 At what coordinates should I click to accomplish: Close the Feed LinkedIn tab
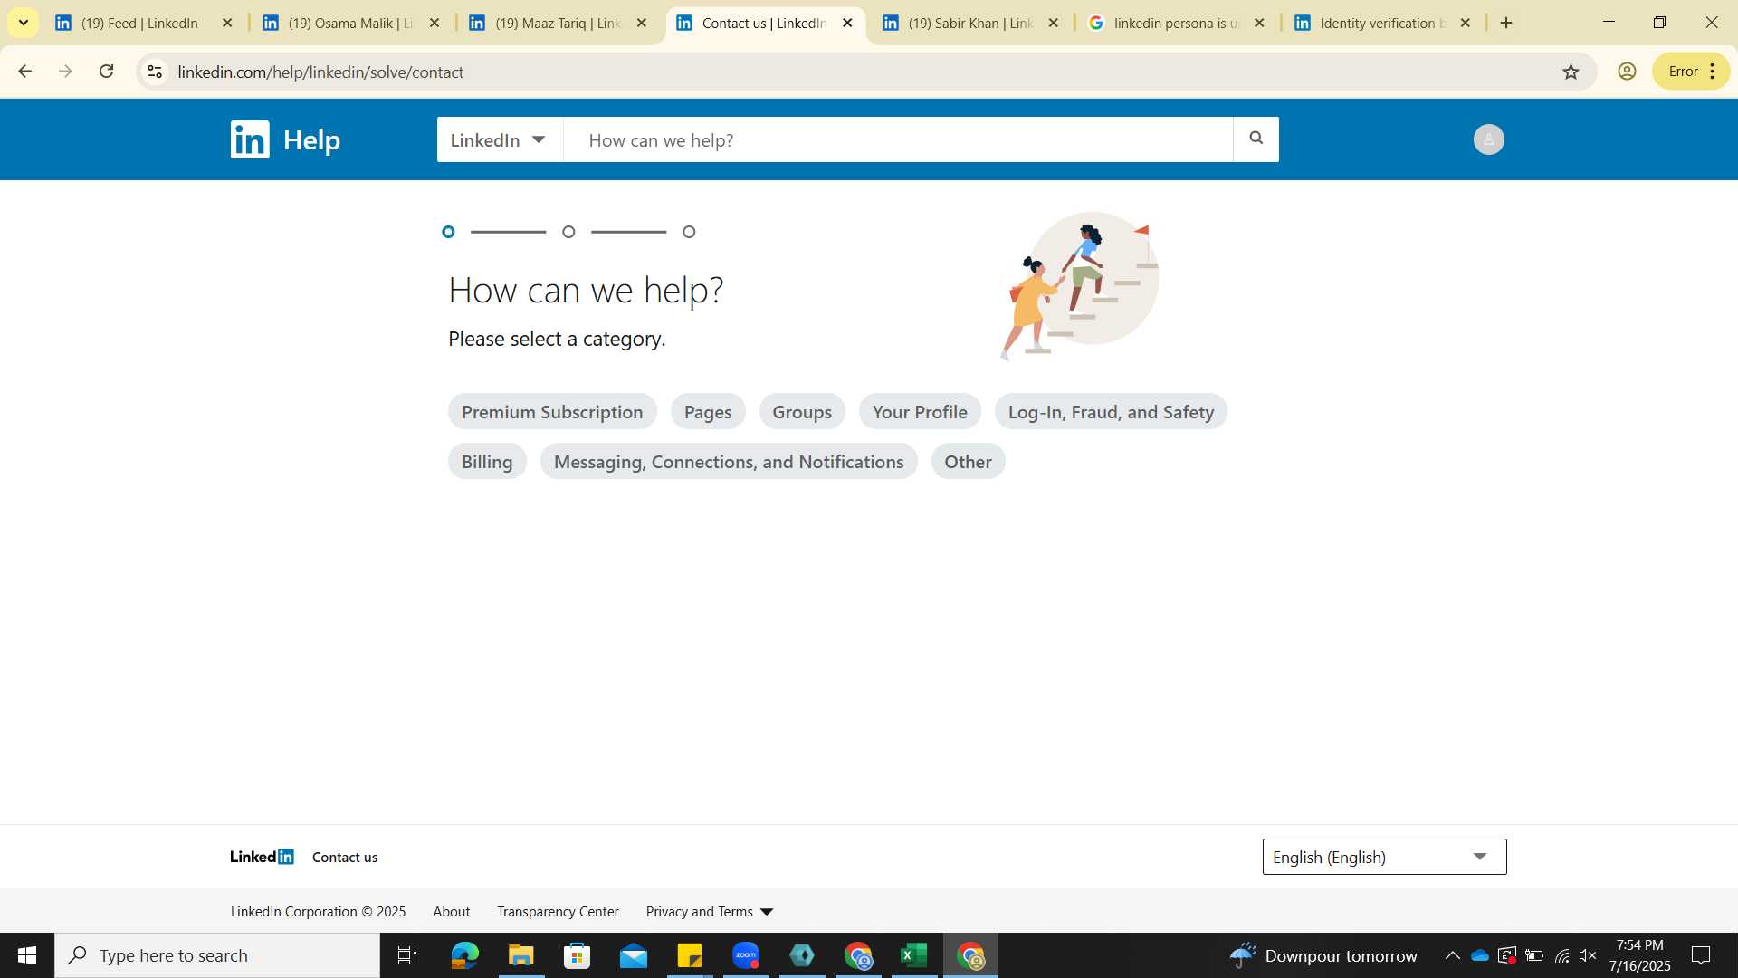point(227,23)
